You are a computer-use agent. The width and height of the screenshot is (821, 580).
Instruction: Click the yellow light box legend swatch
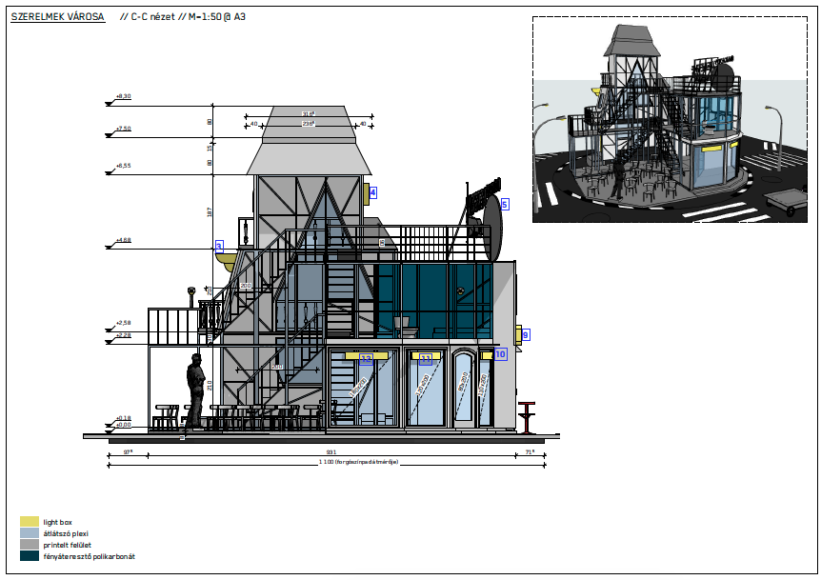click(29, 521)
